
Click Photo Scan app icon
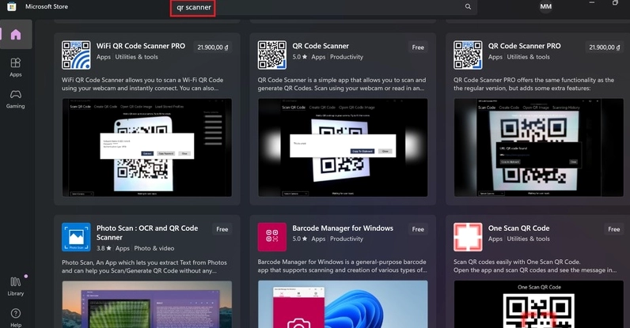point(76,236)
